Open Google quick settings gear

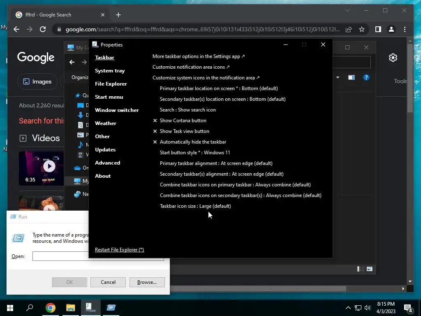pos(393,58)
